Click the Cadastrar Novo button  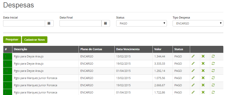coord(35,40)
